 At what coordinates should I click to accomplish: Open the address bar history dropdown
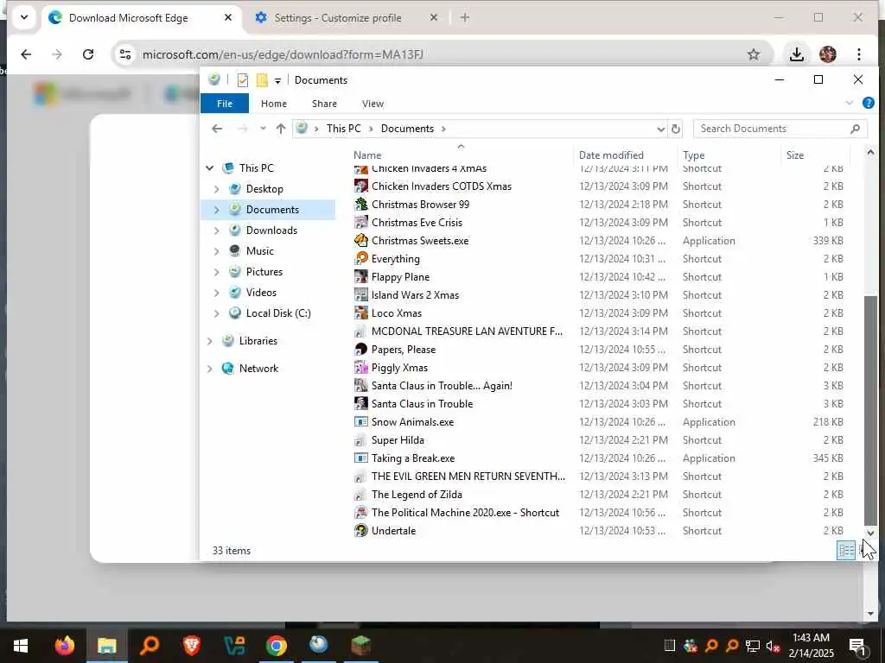660,129
